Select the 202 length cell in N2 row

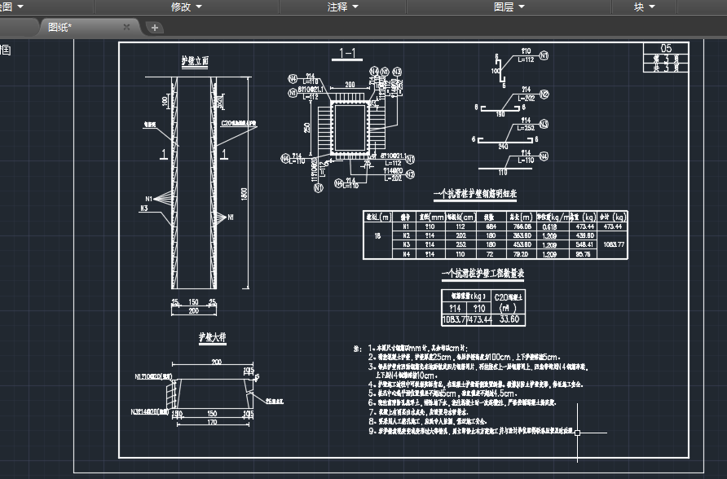460,235
